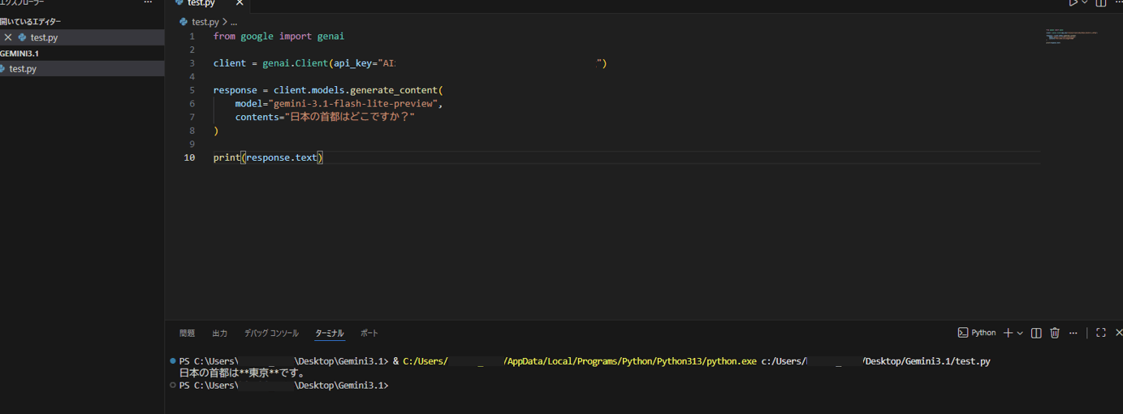The height and width of the screenshot is (414, 1123).
Task: Open new terminal launch profile dropdown
Action: pyautogui.click(x=1020, y=334)
